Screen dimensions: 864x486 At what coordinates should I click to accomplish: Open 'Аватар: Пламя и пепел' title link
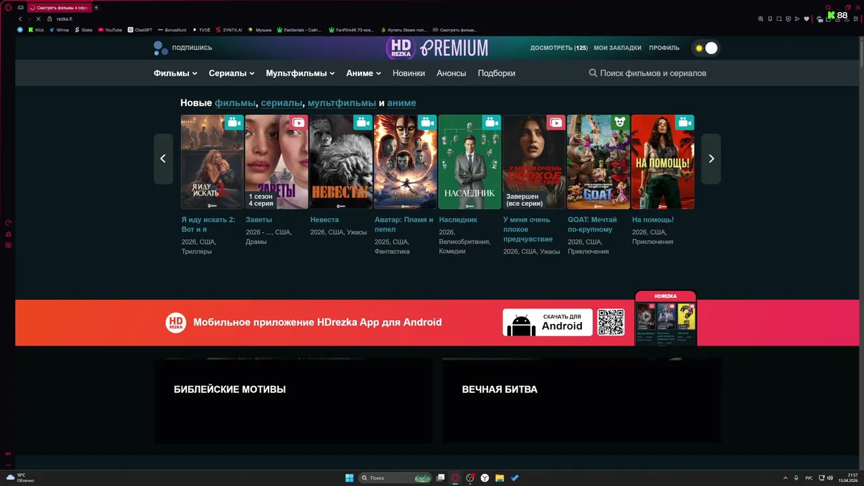click(x=404, y=224)
